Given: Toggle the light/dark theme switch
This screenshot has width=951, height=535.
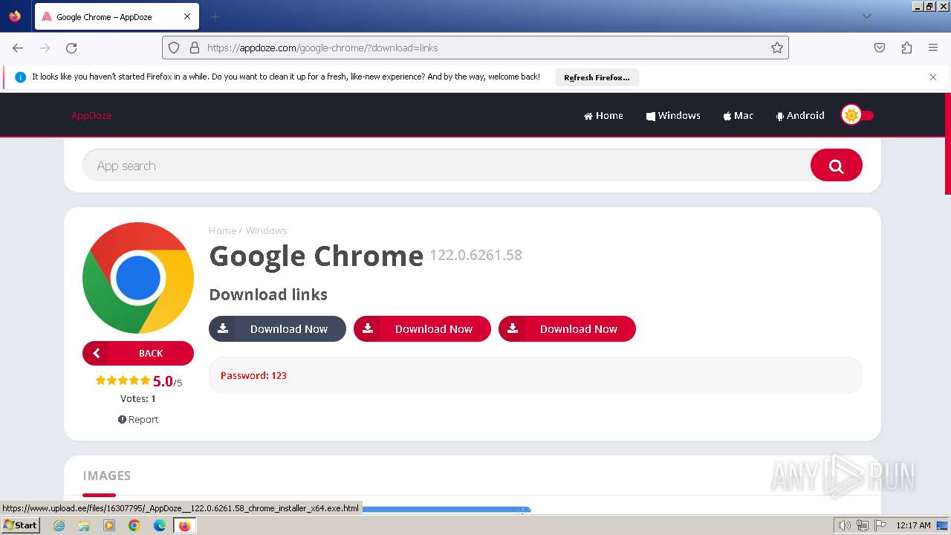Looking at the screenshot, I should [x=857, y=115].
